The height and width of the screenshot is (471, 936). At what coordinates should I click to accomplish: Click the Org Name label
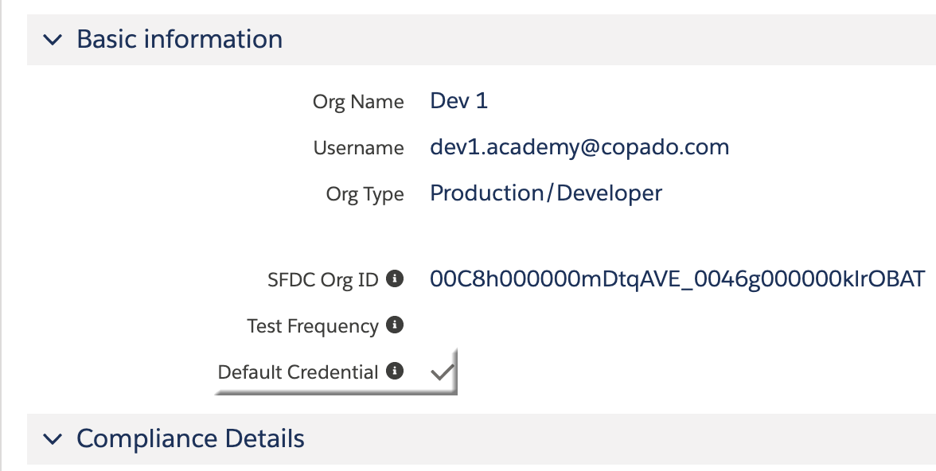(358, 102)
